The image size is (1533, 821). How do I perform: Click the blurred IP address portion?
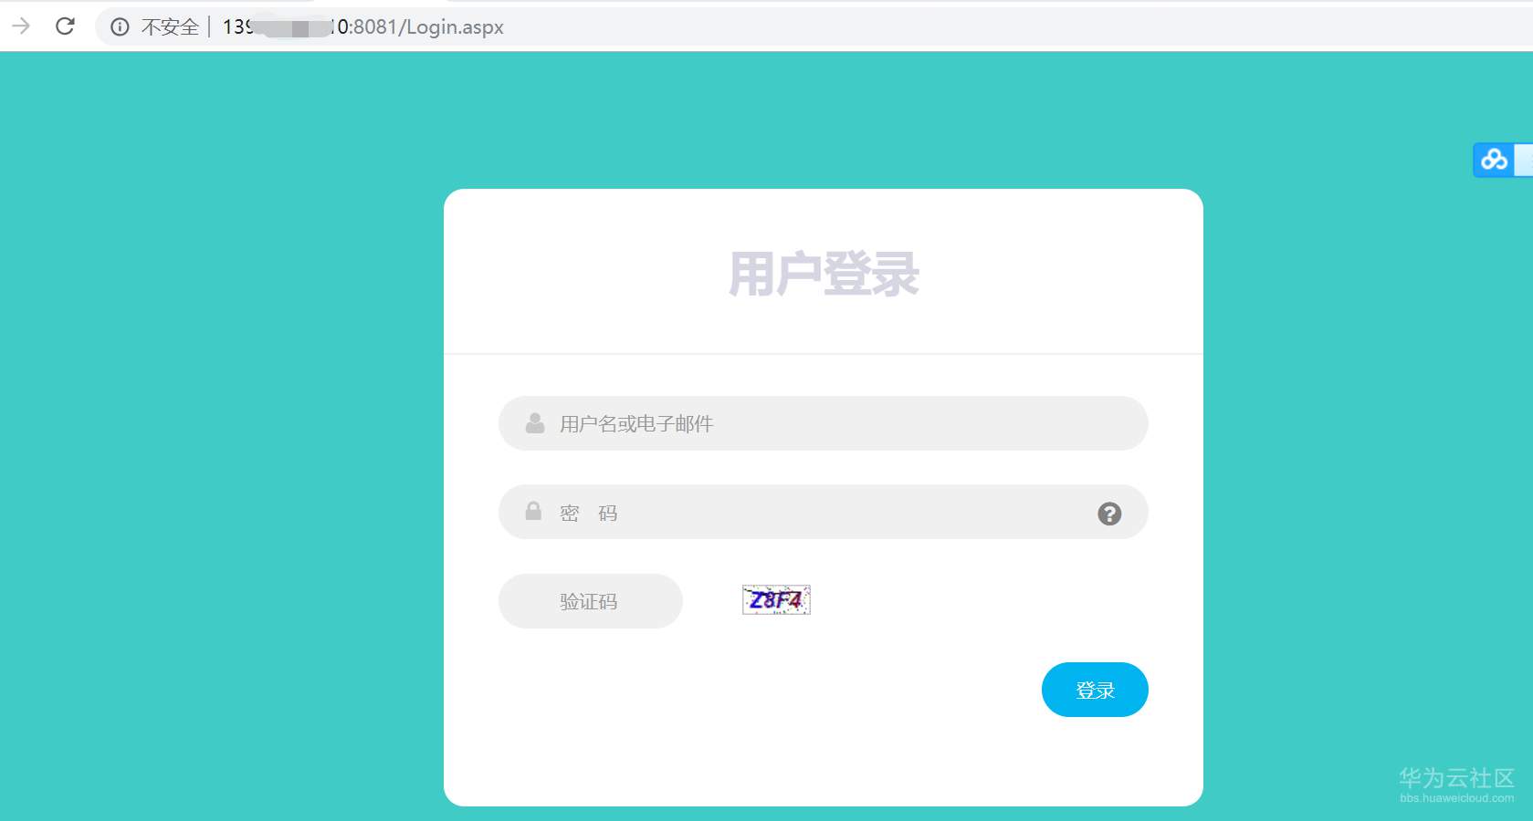290,27
